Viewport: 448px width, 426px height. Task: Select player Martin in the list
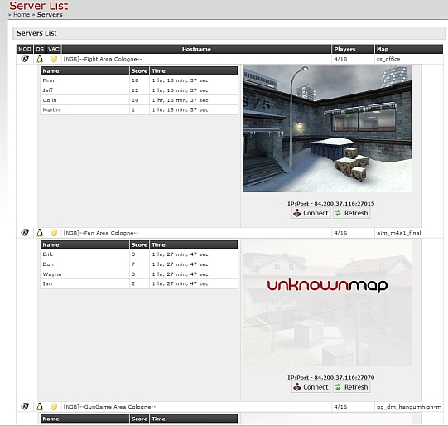[x=51, y=109]
